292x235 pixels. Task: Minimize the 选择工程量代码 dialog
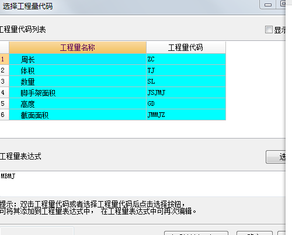(268, 5)
